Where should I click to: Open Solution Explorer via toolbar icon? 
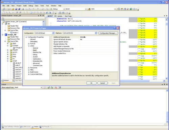[118, 9]
